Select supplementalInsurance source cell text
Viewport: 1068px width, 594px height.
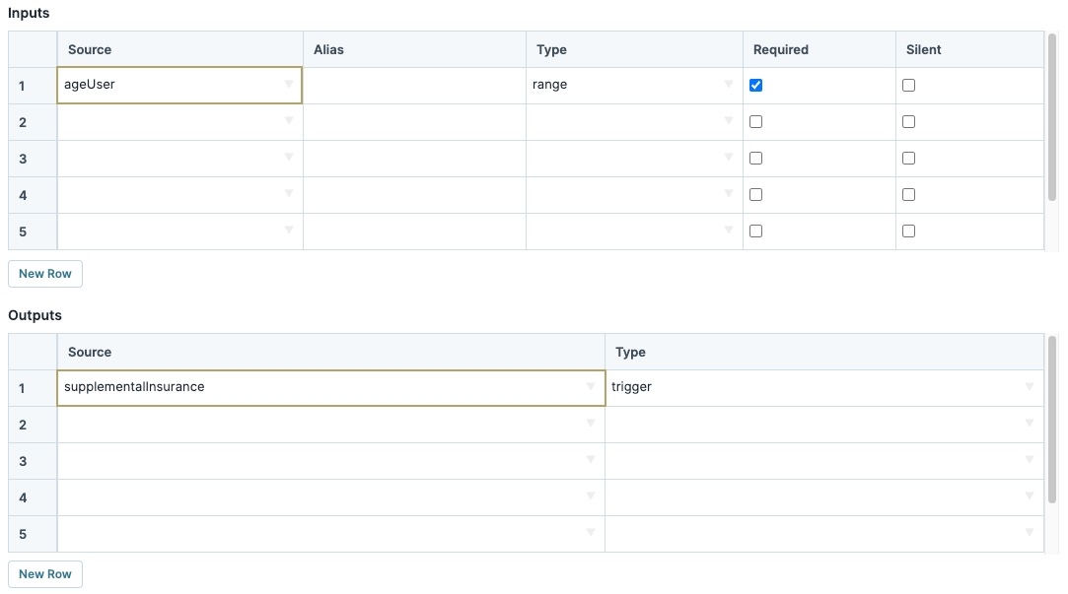[134, 386]
